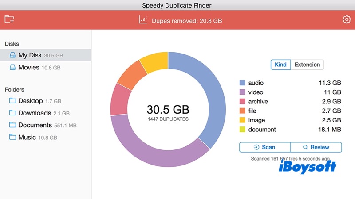Click the orange file donut segment
Image resolution: width=355 pixels, height=199 pixels.
point(132,74)
